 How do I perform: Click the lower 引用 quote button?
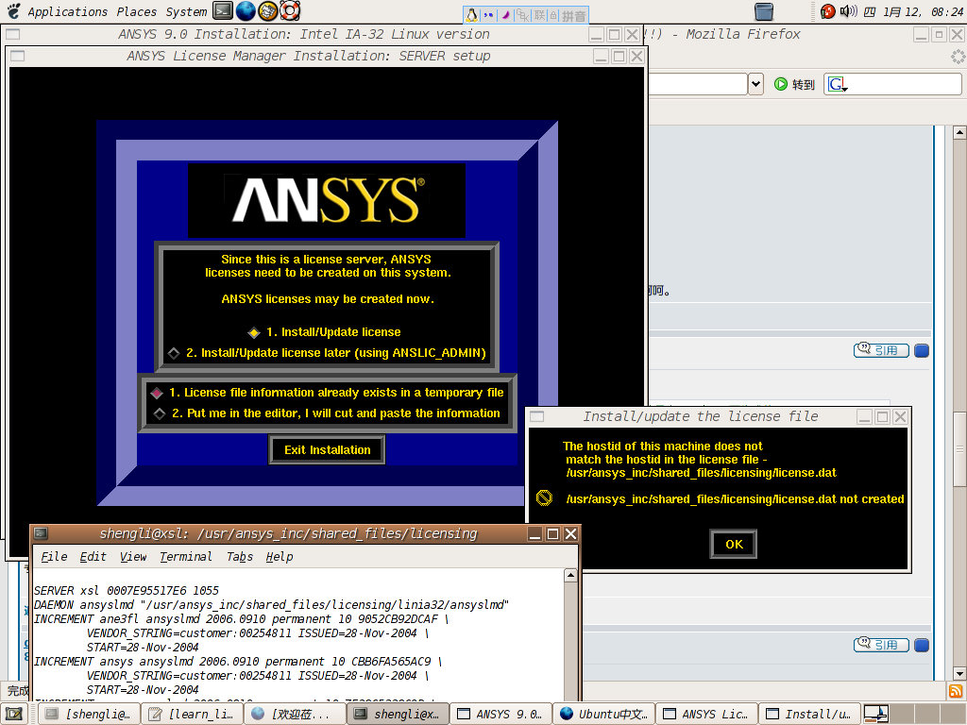tap(881, 645)
